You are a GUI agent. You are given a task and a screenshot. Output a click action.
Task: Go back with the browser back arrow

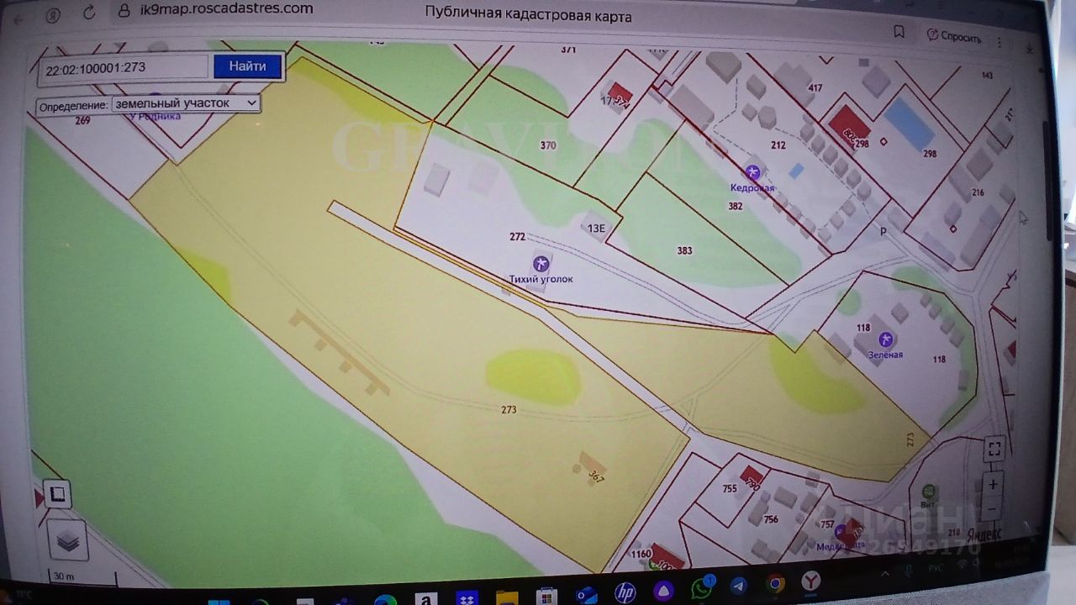click(18, 18)
